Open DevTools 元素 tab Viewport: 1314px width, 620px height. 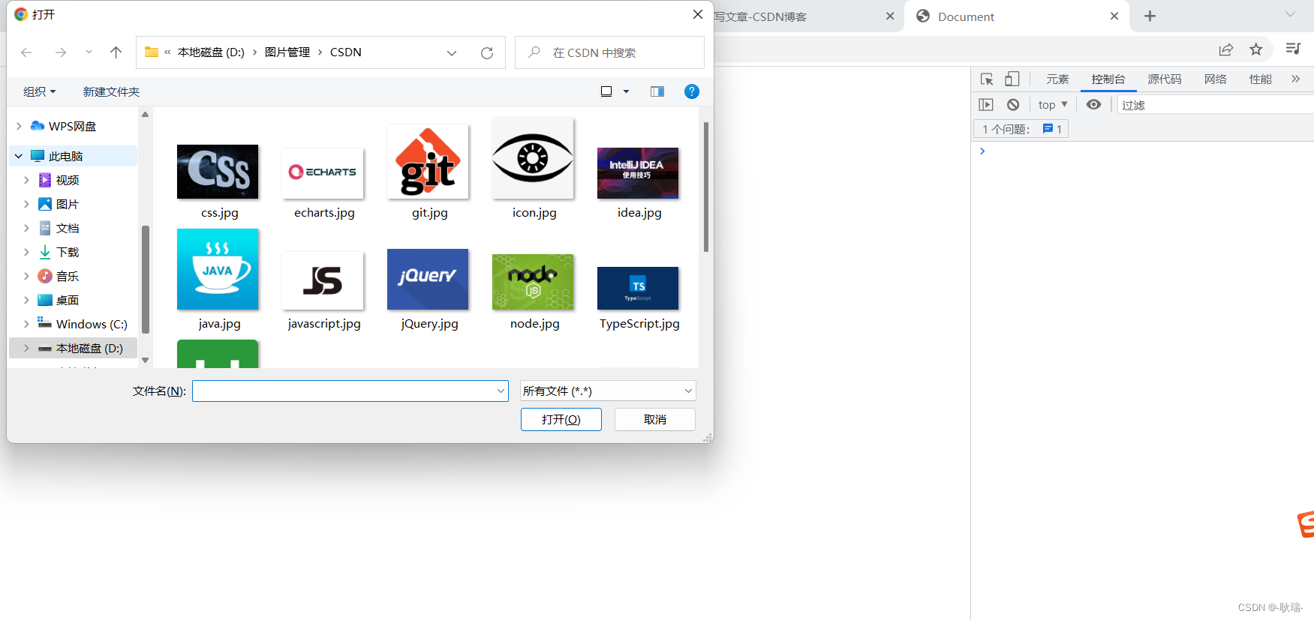click(x=1057, y=79)
